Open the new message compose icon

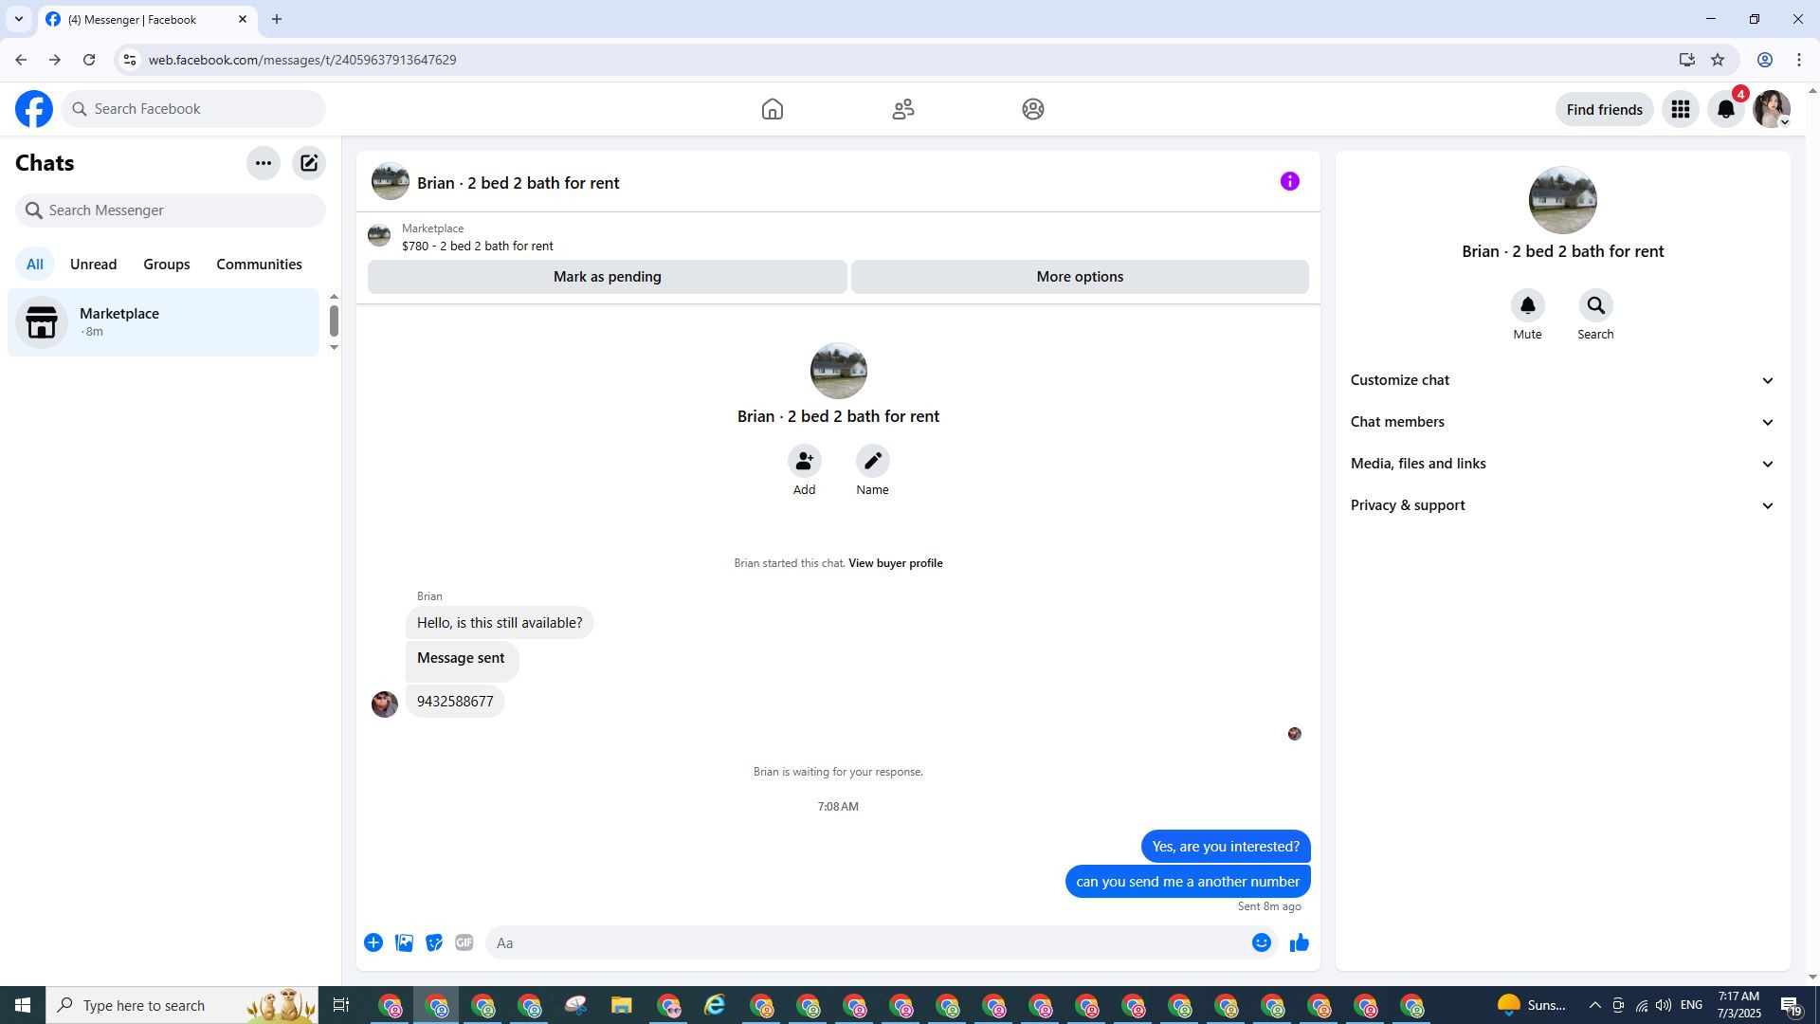tap(309, 163)
